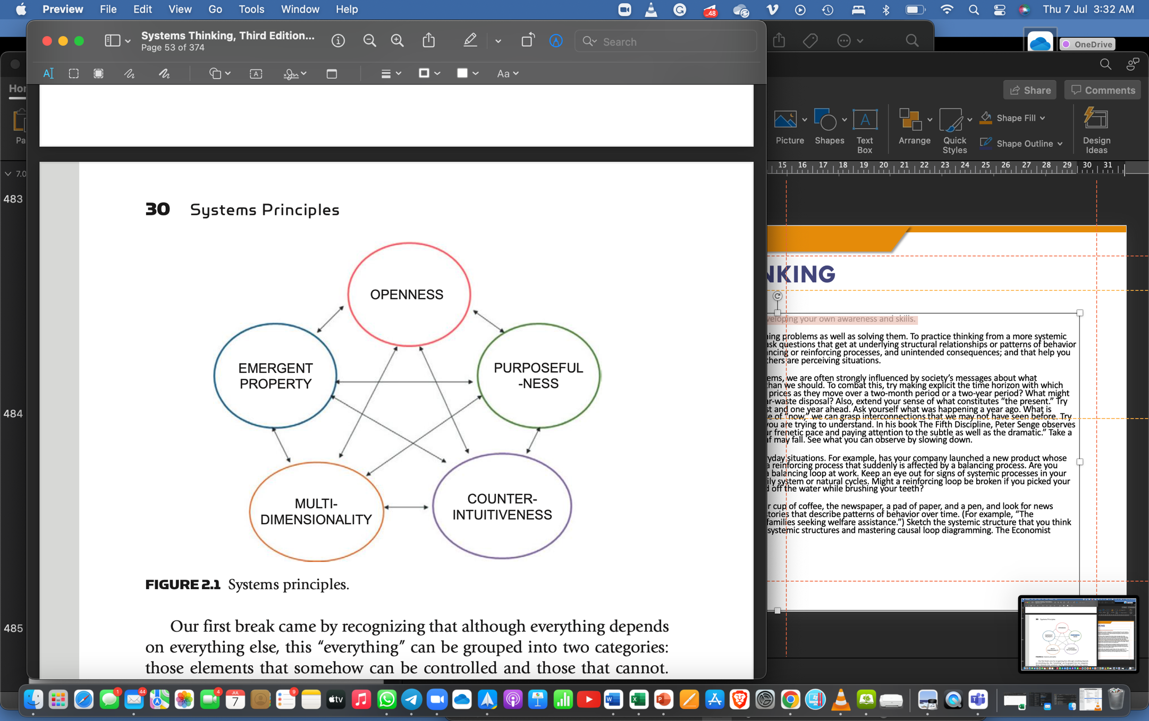Open the Tools menu
Screen dimensions: 1149x721
(x=251, y=9)
